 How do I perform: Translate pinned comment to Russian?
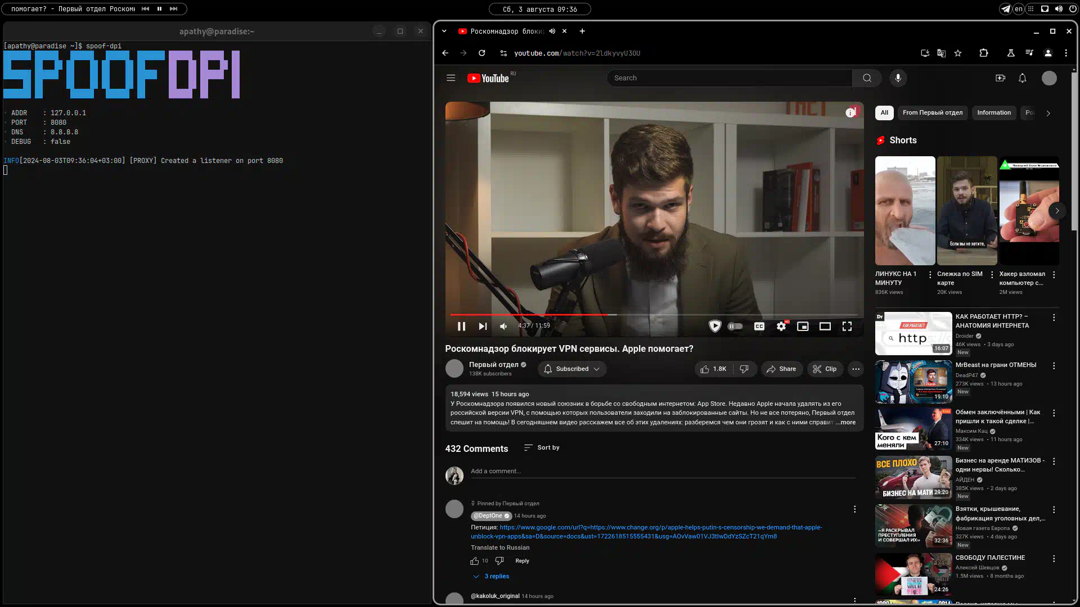[x=500, y=548]
